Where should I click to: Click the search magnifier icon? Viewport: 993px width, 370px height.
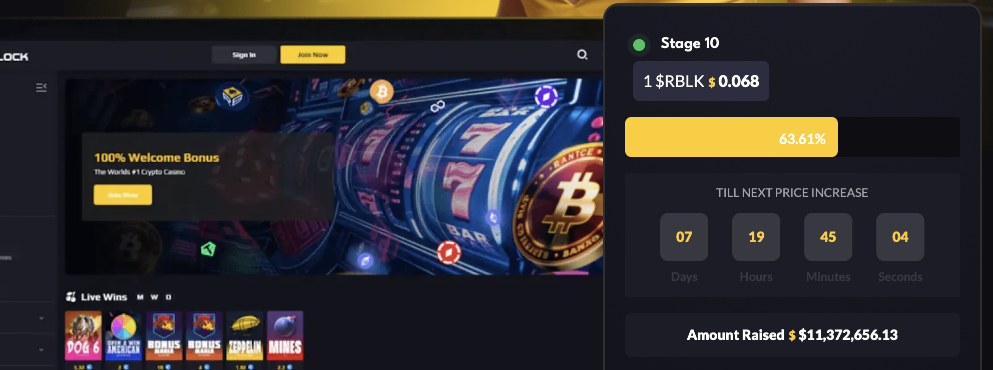[x=582, y=54]
